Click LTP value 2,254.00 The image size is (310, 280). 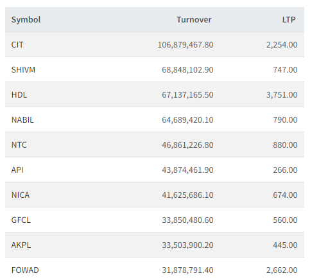pos(282,45)
